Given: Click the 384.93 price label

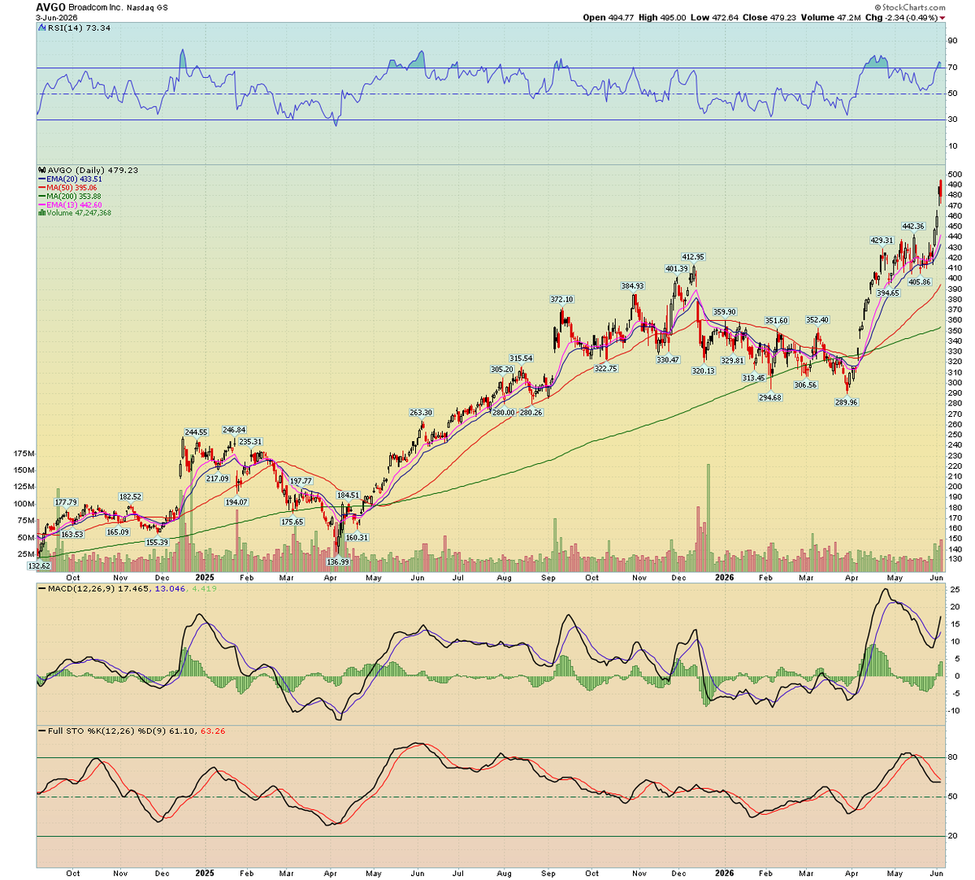Looking at the screenshot, I should (632, 286).
